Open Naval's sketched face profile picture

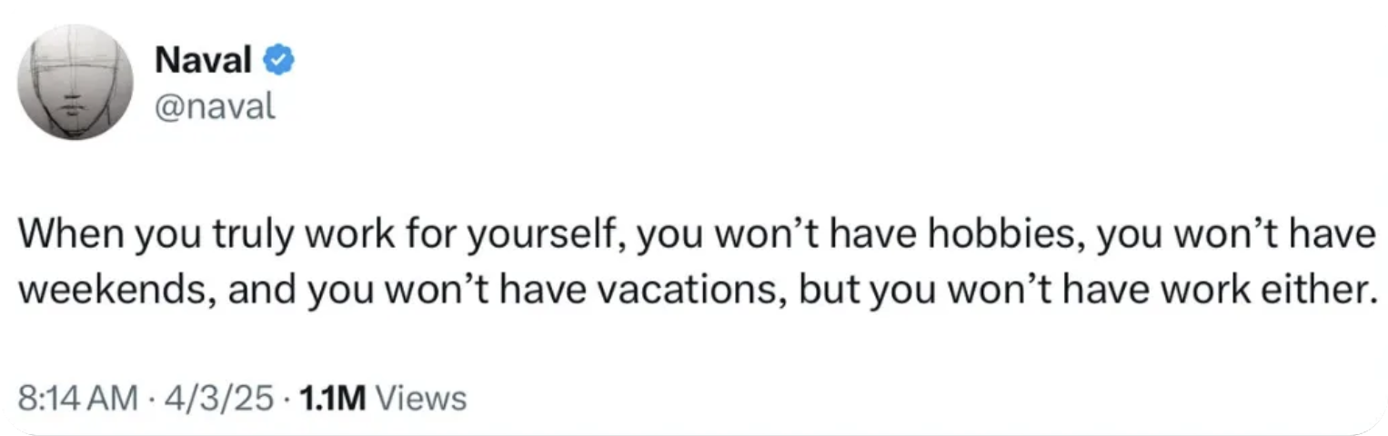pyautogui.click(x=76, y=83)
